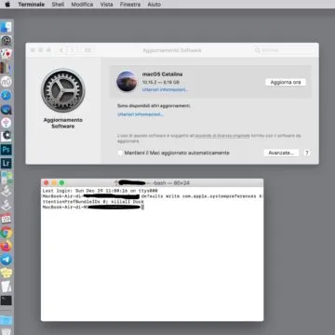Screen dimensions: 335x335
Task: Click the Avanzate... button
Action: click(x=281, y=153)
